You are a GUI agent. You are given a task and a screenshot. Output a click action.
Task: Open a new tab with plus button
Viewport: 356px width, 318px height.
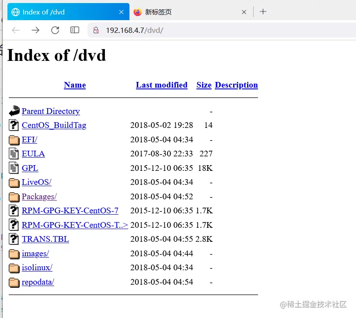(263, 11)
